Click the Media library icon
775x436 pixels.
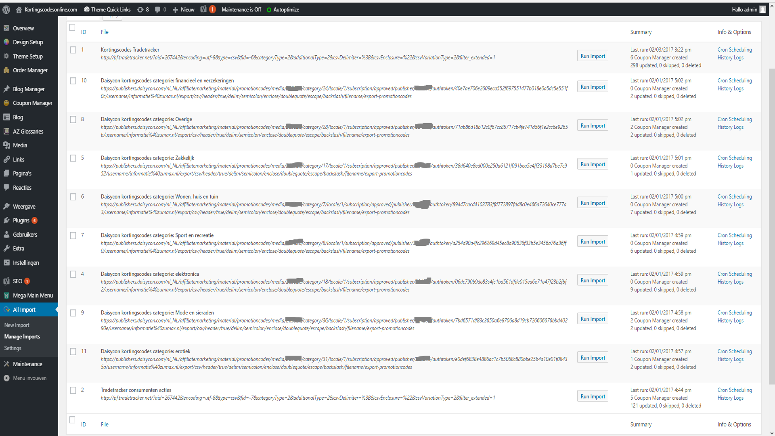pos(6,145)
